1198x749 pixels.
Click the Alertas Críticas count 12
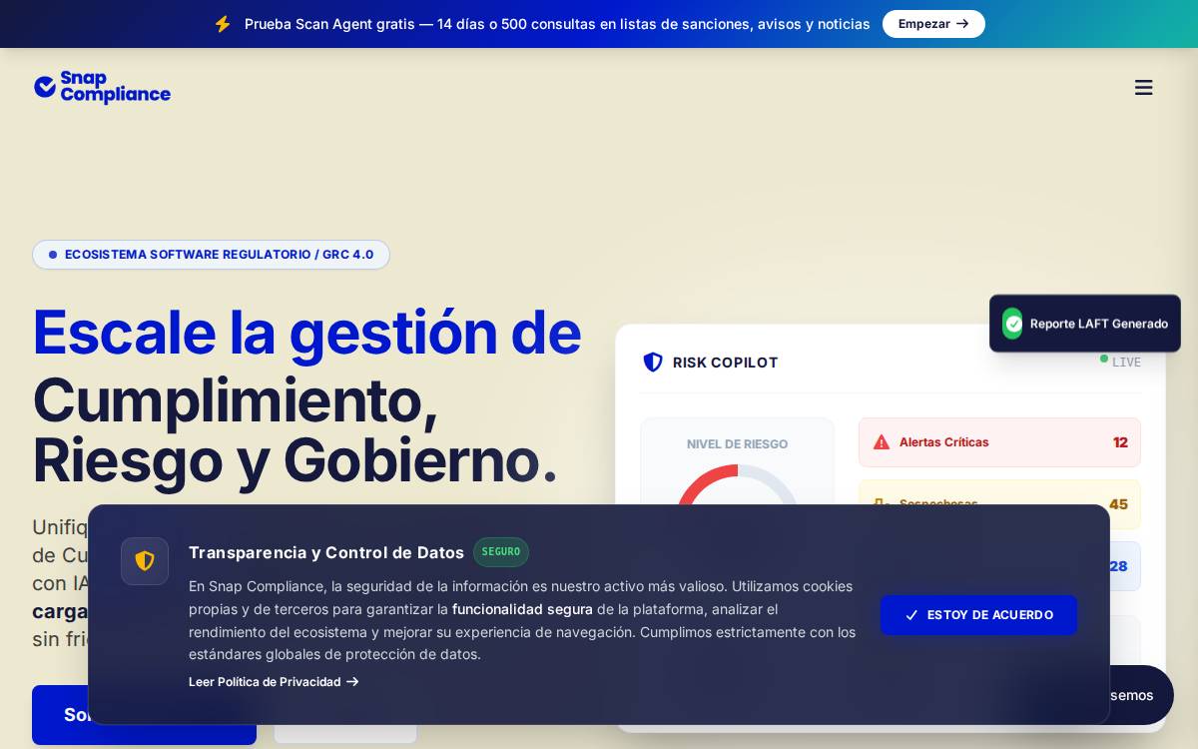pos(1120,442)
